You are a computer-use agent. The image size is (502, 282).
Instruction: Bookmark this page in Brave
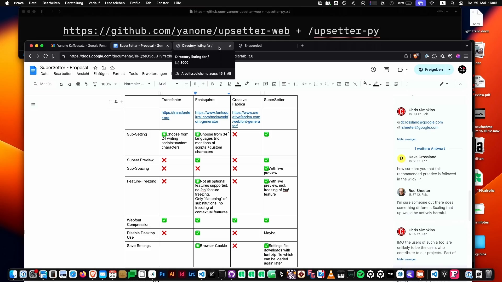(54, 56)
